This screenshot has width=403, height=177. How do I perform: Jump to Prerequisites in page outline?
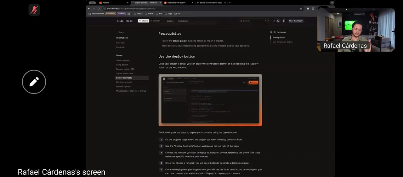tap(279, 37)
